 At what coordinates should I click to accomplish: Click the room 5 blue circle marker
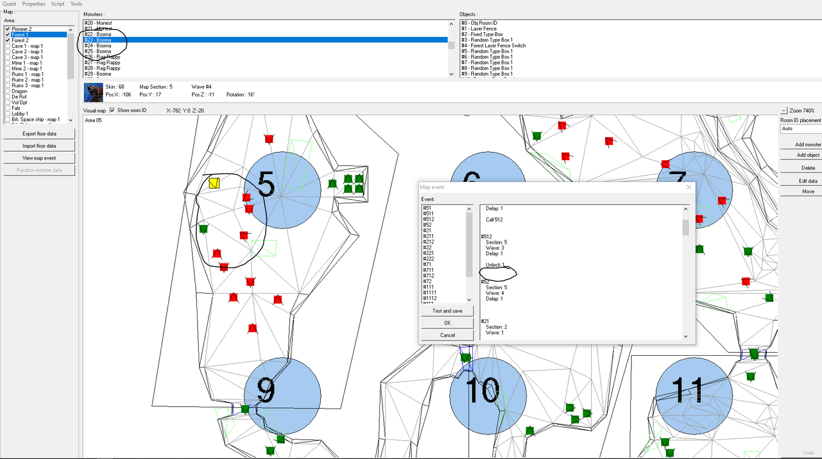[282, 190]
